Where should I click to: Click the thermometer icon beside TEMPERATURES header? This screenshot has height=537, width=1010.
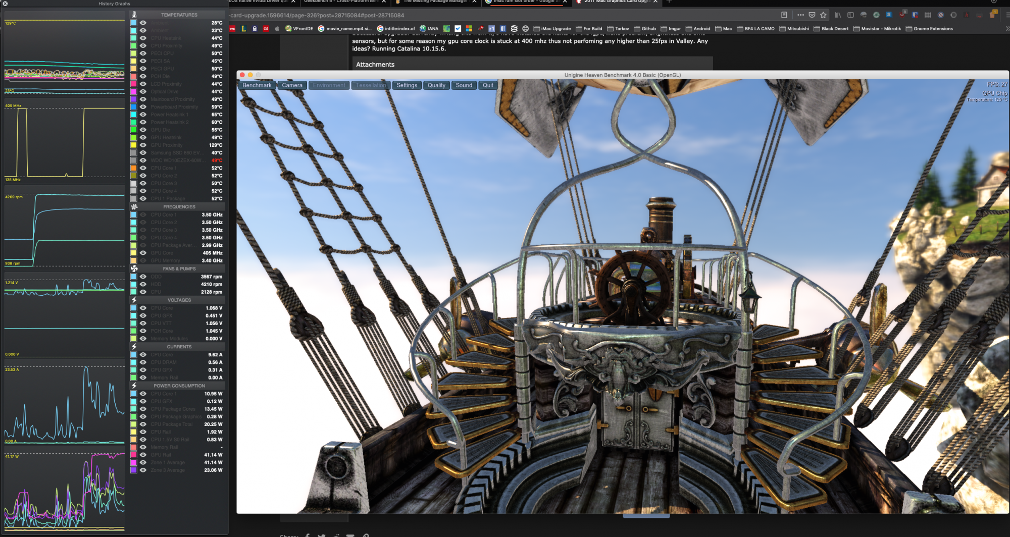[134, 15]
